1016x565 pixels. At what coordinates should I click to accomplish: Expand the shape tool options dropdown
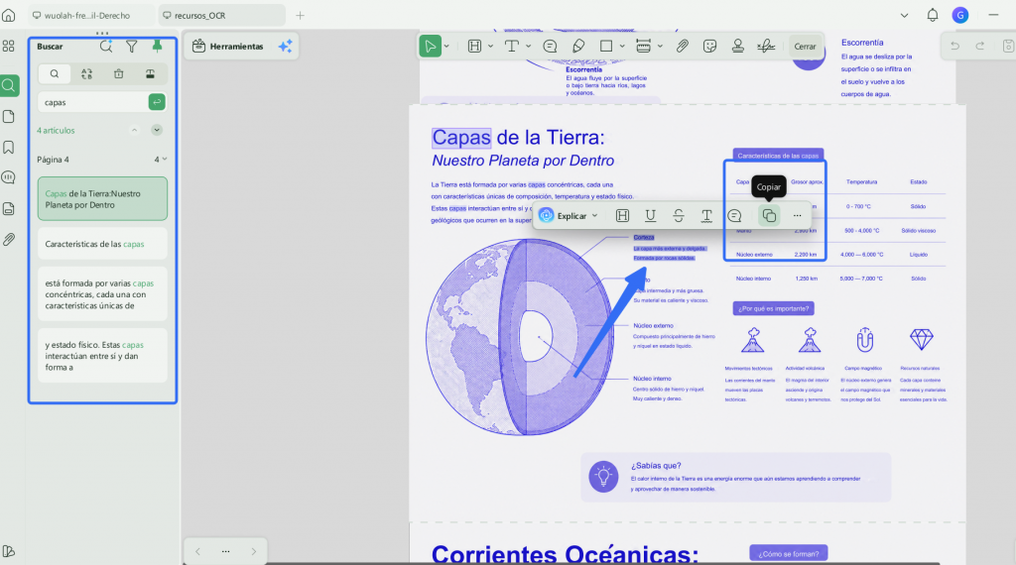(622, 46)
